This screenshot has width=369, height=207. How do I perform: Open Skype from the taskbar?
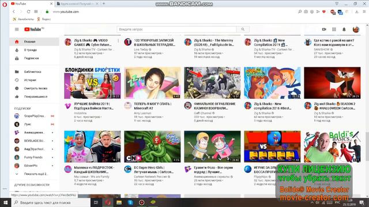click(130, 202)
